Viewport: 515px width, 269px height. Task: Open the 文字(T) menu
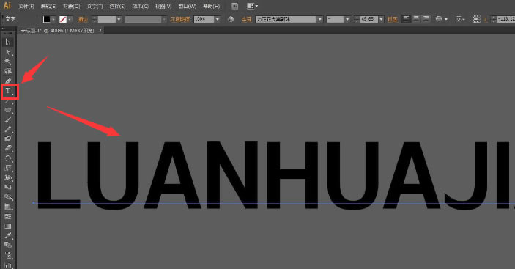pos(95,7)
